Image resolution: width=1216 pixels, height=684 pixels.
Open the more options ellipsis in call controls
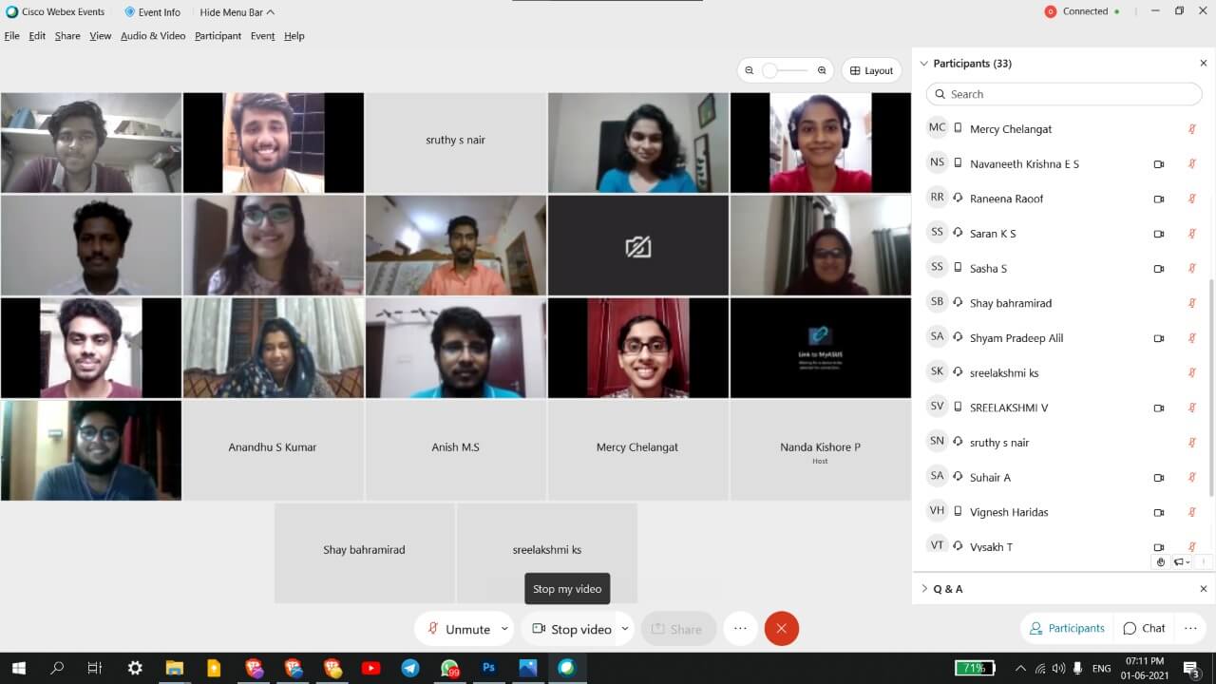(740, 629)
